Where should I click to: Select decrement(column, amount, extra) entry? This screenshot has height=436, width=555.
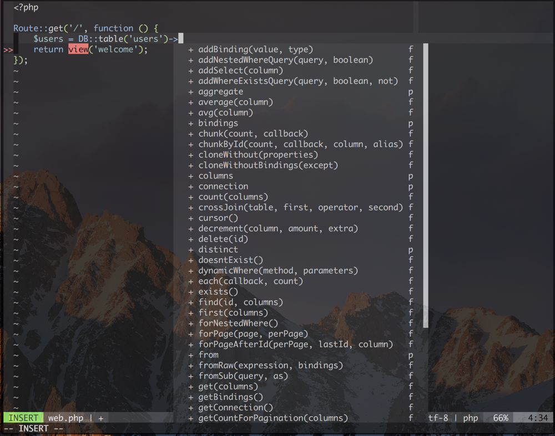[x=301, y=228]
